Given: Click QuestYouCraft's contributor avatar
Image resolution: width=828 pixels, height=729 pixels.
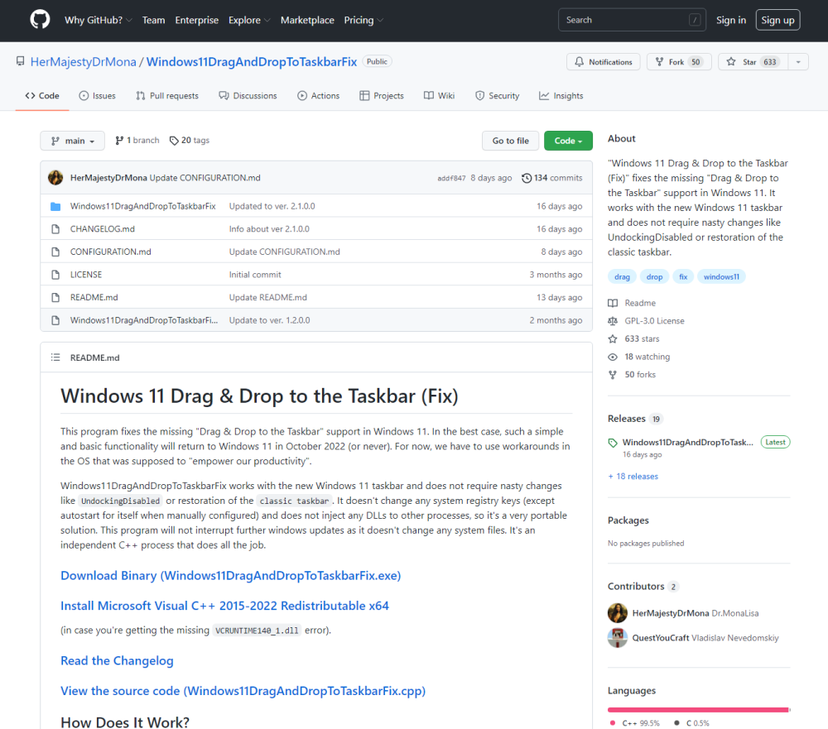Looking at the screenshot, I should tap(617, 638).
